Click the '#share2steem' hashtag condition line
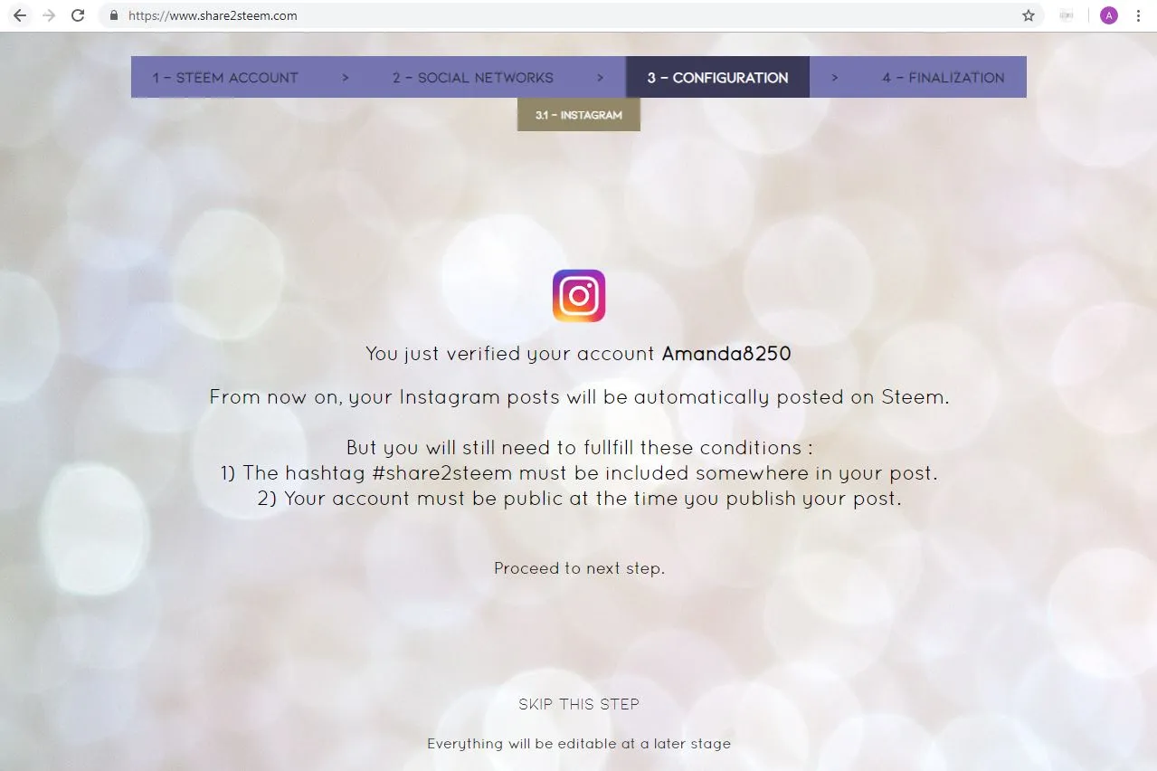1157x771 pixels. (x=579, y=472)
